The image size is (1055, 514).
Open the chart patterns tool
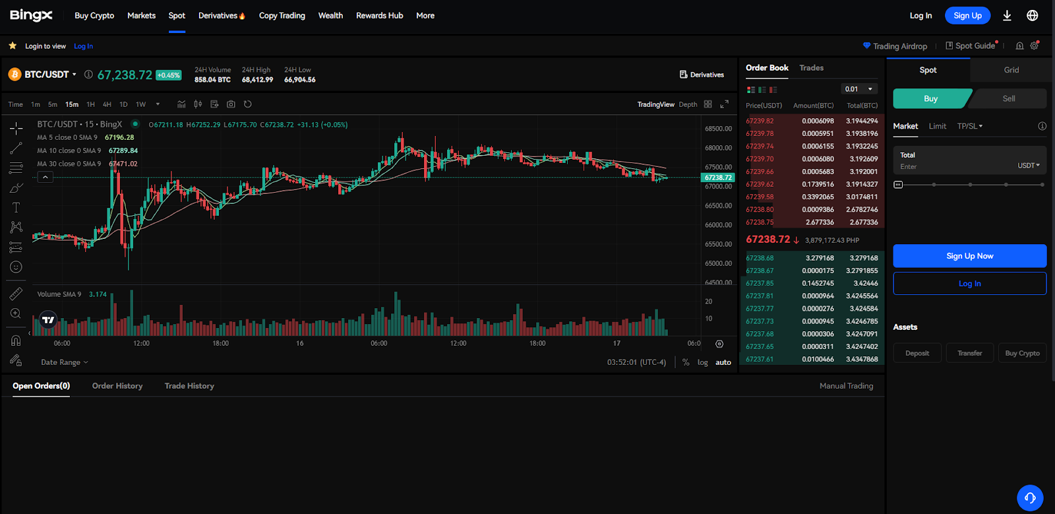click(x=16, y=228)
